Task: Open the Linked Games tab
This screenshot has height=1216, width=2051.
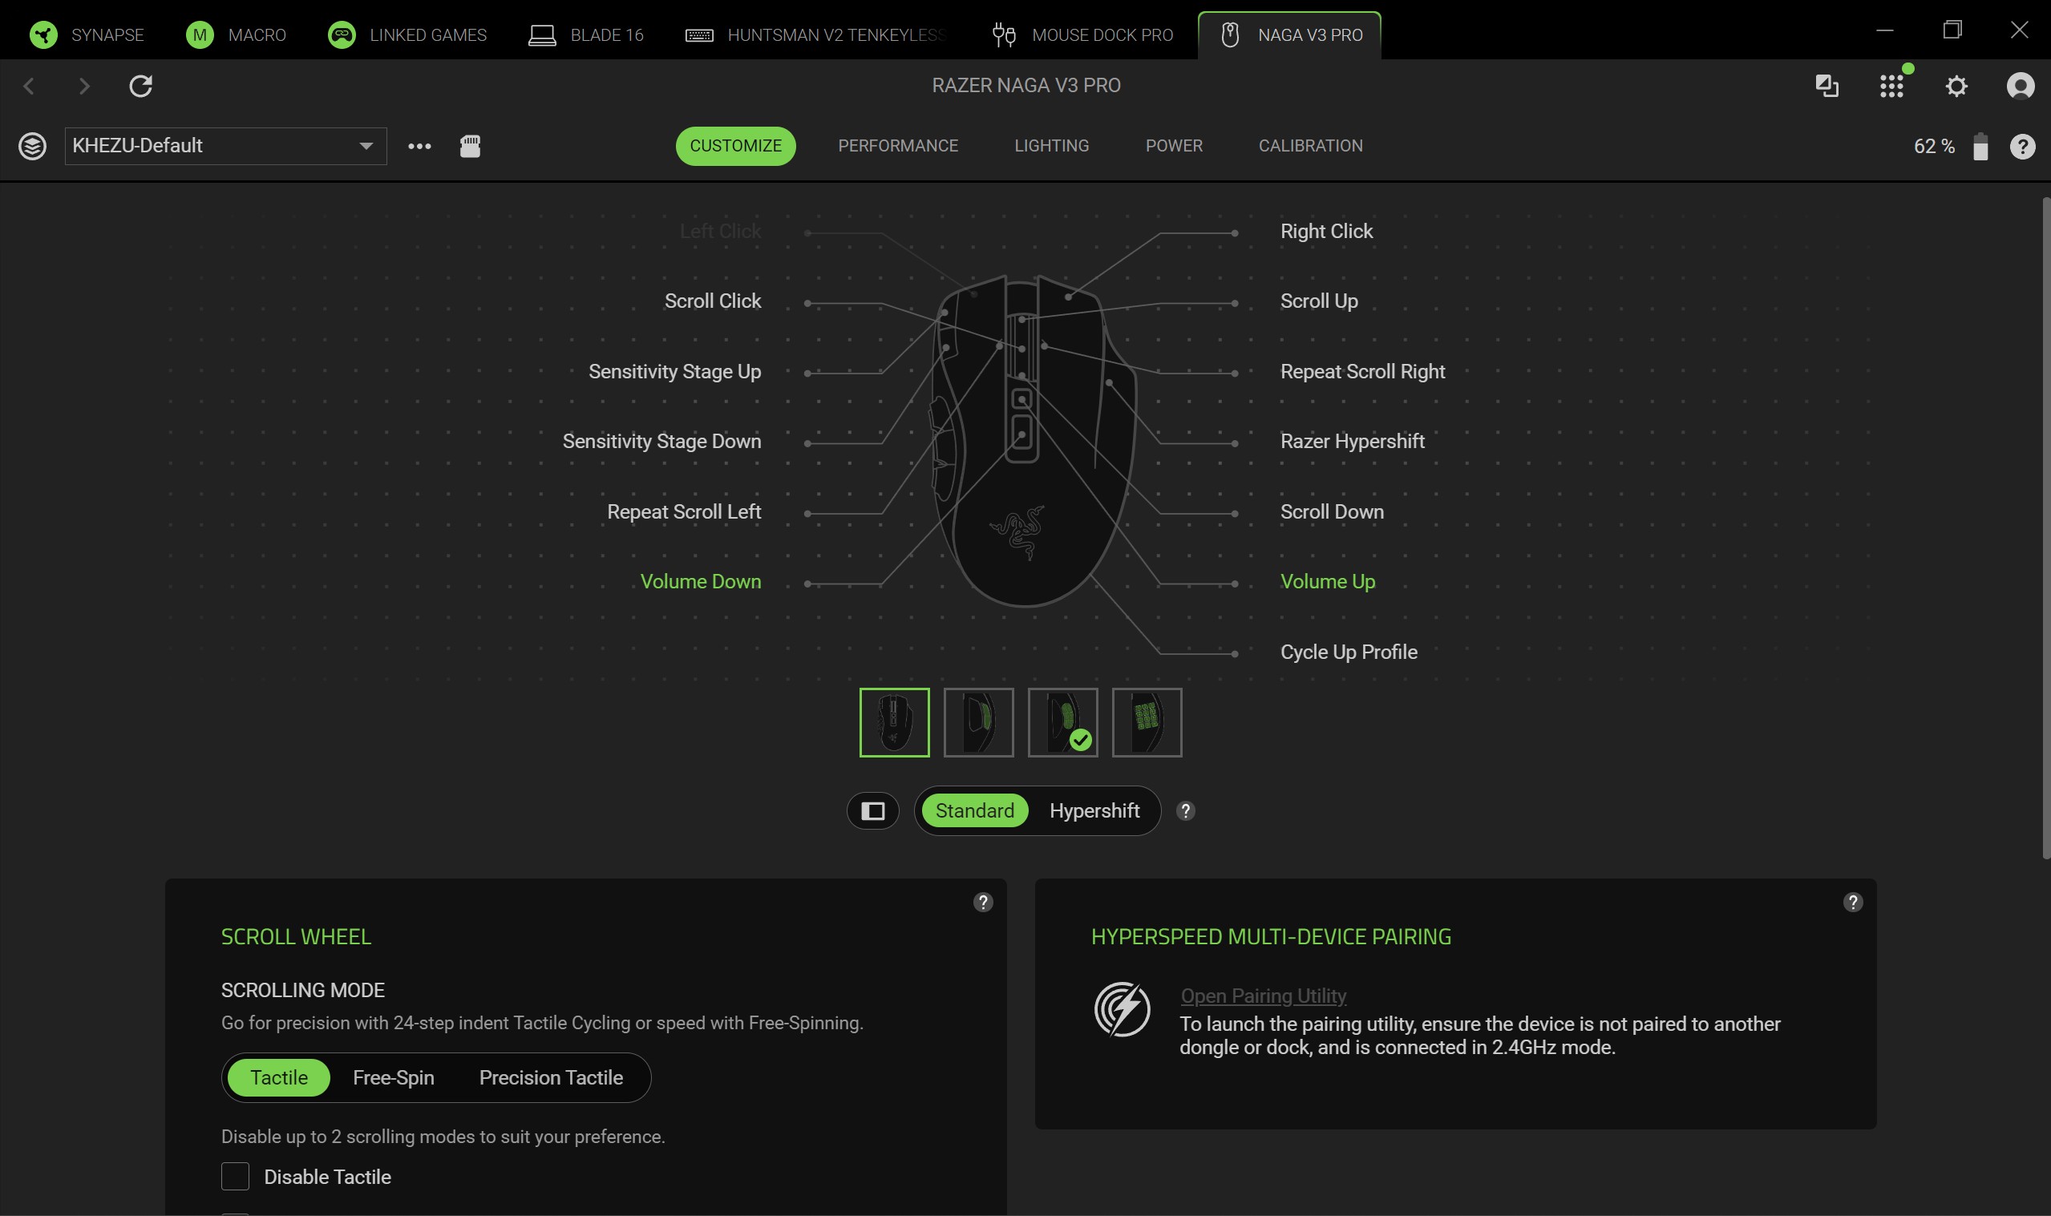Action: pos(407,34)
